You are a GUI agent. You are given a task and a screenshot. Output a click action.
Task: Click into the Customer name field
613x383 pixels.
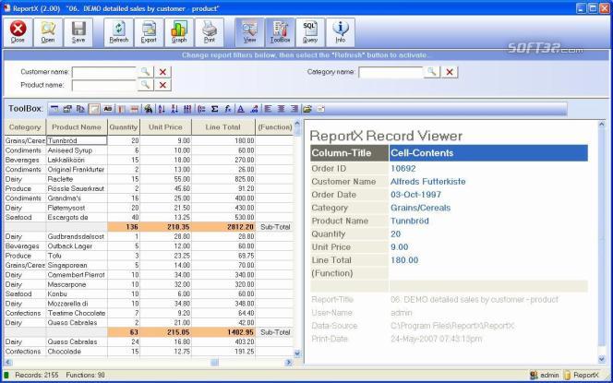(104, 72)
